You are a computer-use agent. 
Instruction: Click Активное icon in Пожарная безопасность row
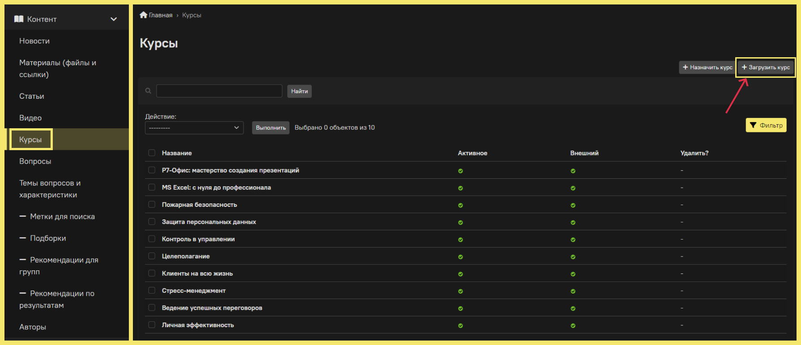click(x=460, y=205)
